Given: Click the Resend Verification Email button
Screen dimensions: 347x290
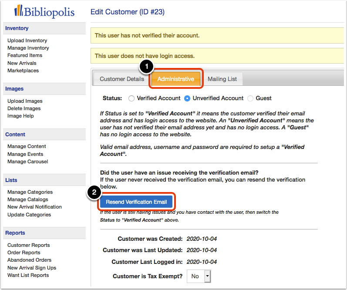Looking at the screenshot, I should (136, 202).
